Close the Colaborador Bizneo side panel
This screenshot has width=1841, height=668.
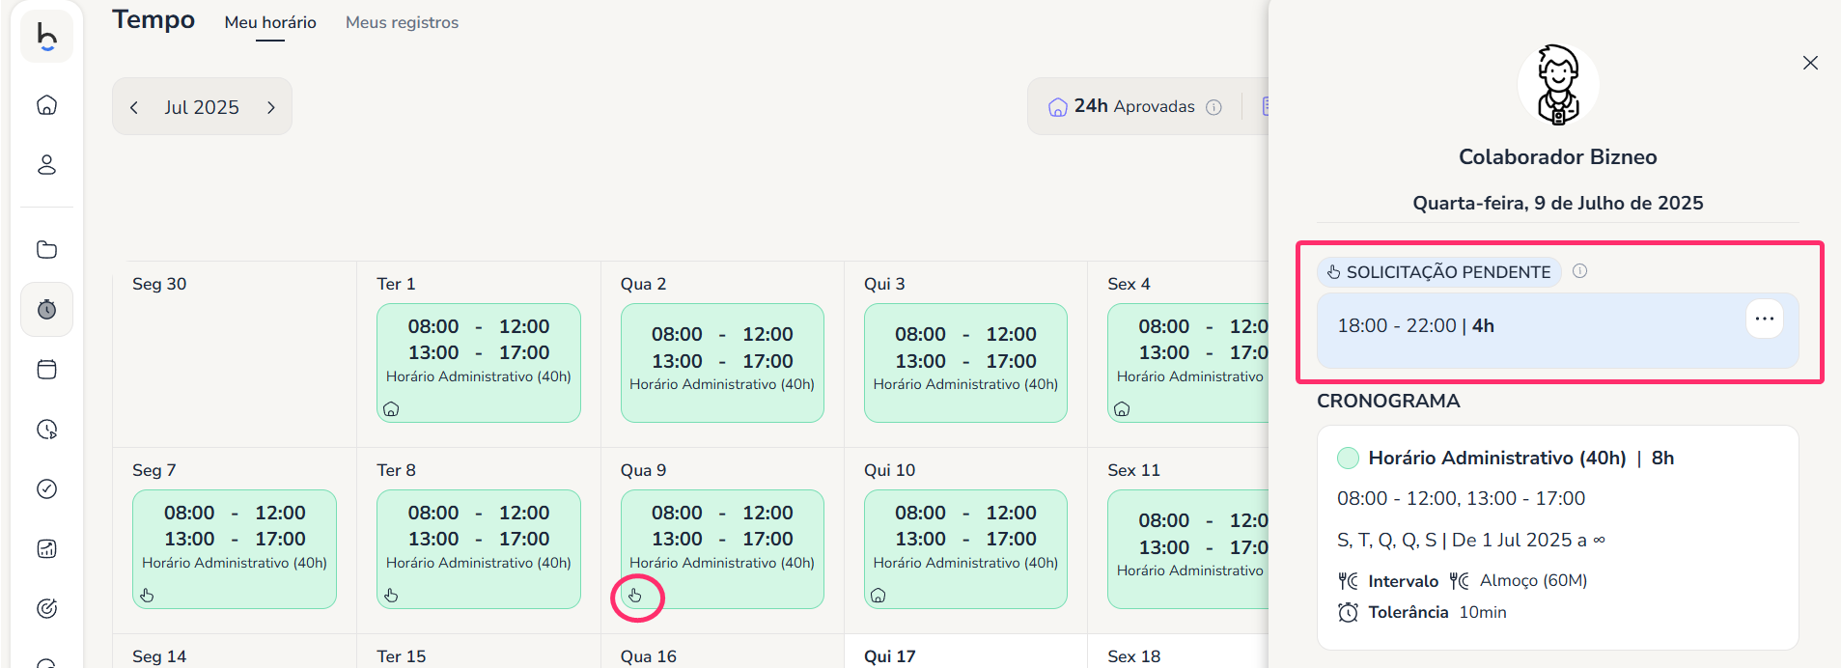pyautogui.click(x=1810, y=63)
